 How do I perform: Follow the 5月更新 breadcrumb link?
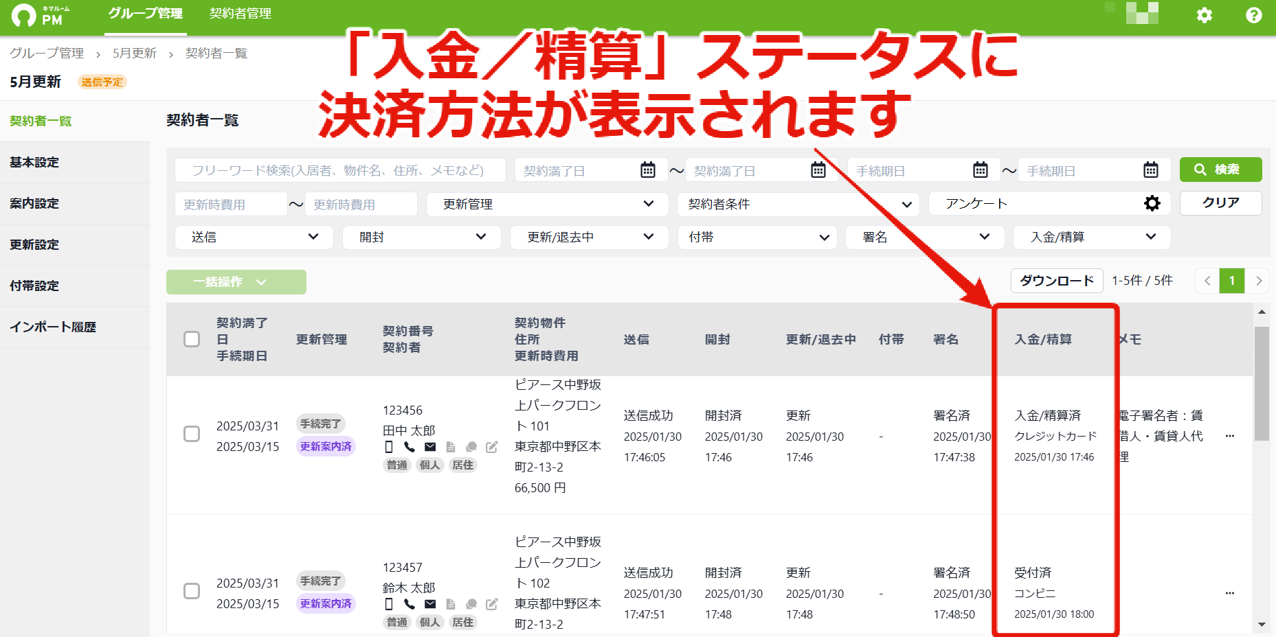(x=135, y=54)
